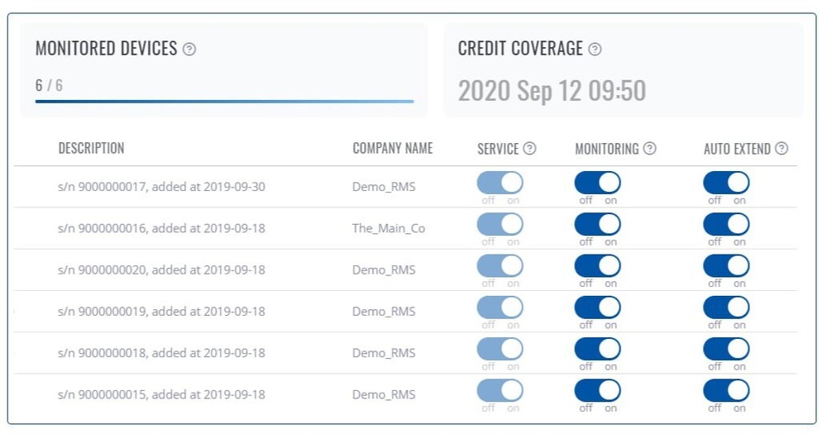The image size is (827, 434).
Task: Toggle Auto Extend for s/n 9000000017
Action: pyautogui.click(x=726, y=183)
